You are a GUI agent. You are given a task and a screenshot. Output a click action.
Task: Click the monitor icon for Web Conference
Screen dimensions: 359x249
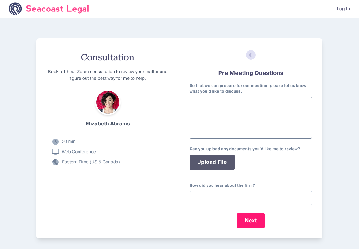click(x=55, y=152)
